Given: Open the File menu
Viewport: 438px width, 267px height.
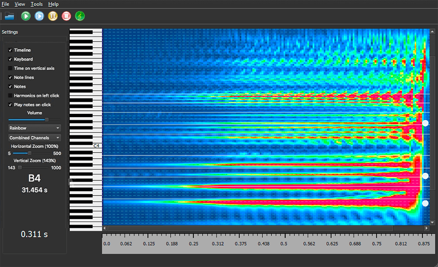Looking at the screenshot, I should [5, 4].
